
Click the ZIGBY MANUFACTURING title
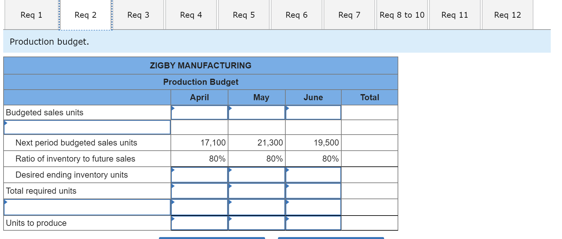tap(201, 66)
